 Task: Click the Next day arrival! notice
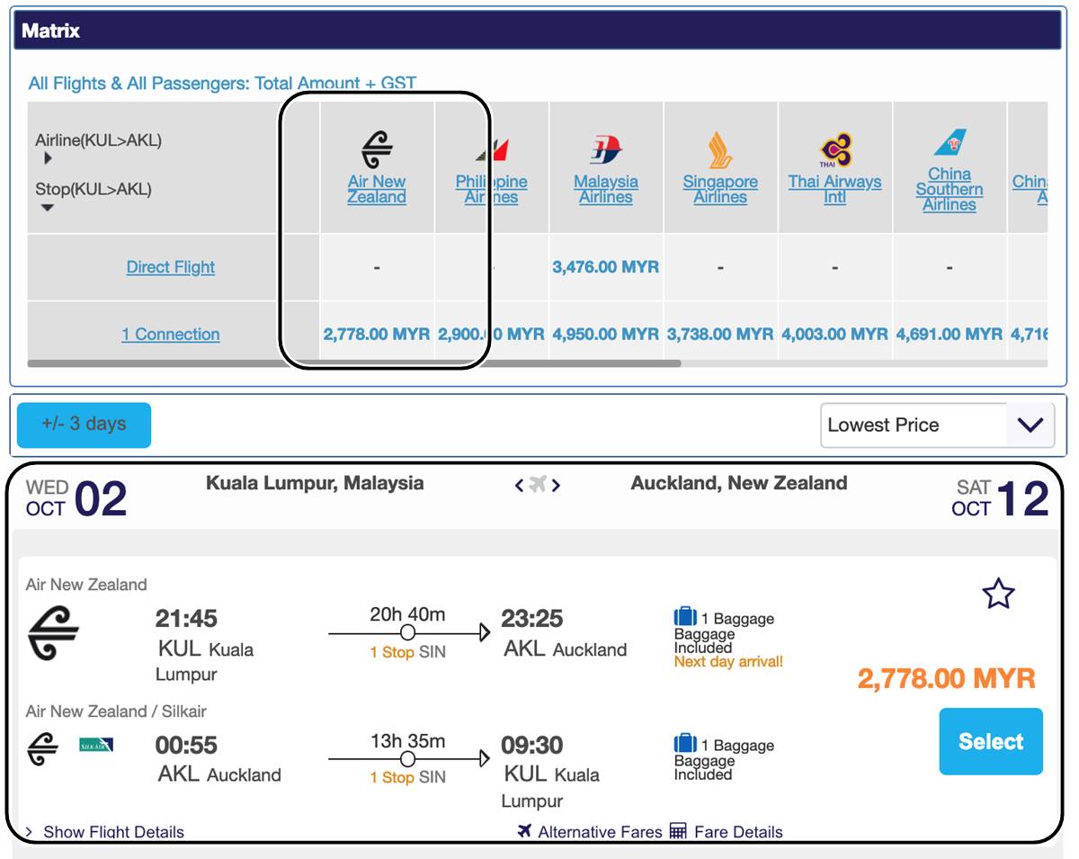[728, 662]
